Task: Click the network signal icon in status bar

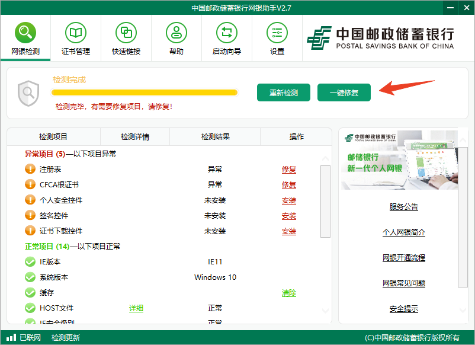Action: [x=11, y=337]
